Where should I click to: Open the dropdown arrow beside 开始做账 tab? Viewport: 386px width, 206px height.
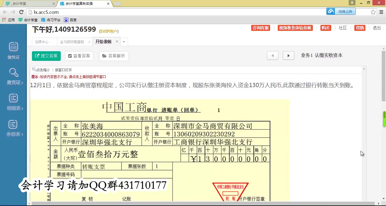[x=123, y=41]
